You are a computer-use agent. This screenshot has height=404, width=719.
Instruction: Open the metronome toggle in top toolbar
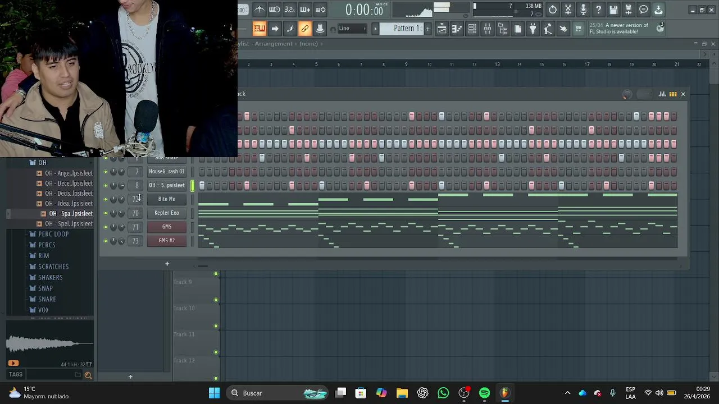pos(259,10)
